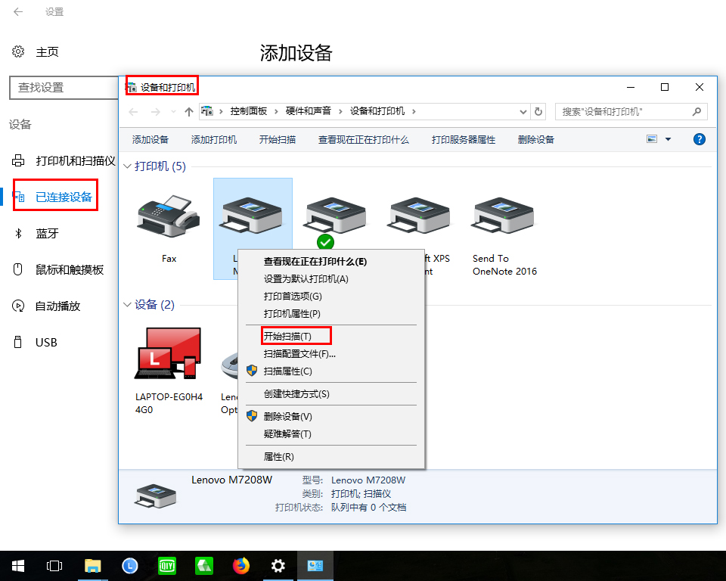
Task: Expand the address bar history dropdown
Action: [523, 112]
